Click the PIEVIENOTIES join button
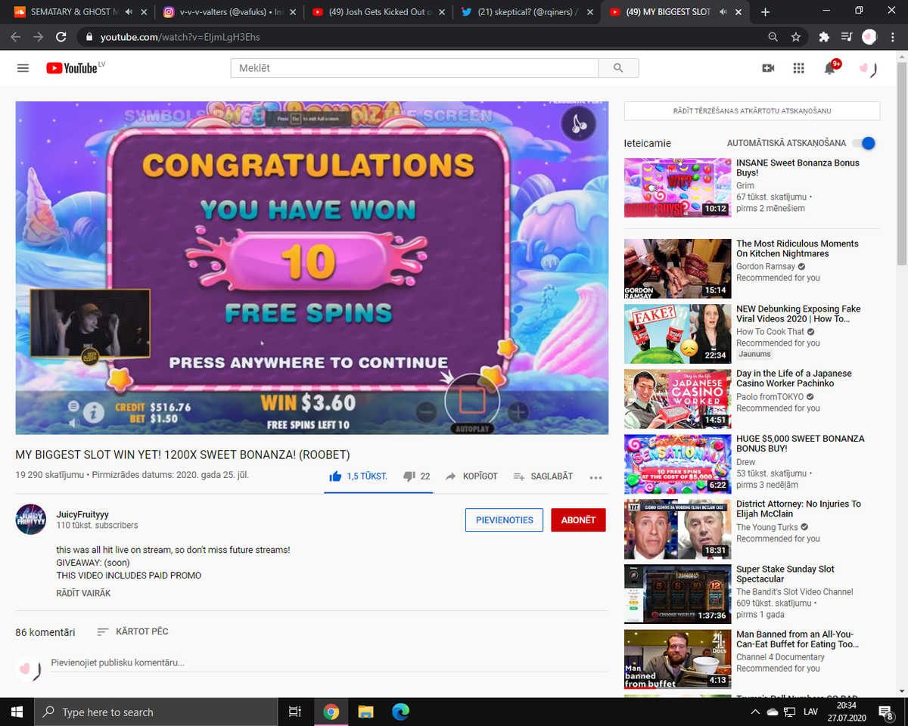Screen dimensions: 908x726 pos(505,520)
